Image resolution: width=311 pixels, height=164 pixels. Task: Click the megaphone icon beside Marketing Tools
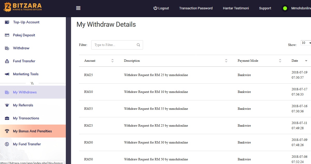point(7,74)
